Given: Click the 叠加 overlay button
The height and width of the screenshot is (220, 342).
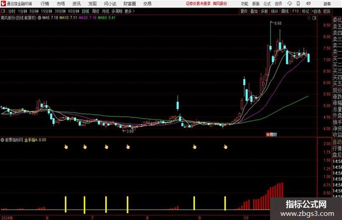Looking at the screenshot, I should pyautogui.click(x=254, y=11).
